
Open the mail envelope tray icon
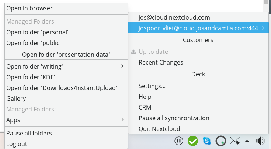coord(235,141)
